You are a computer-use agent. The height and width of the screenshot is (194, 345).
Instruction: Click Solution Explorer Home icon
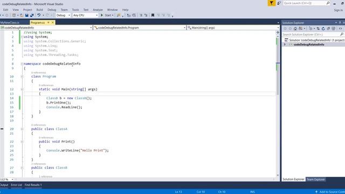click(295, 29)
